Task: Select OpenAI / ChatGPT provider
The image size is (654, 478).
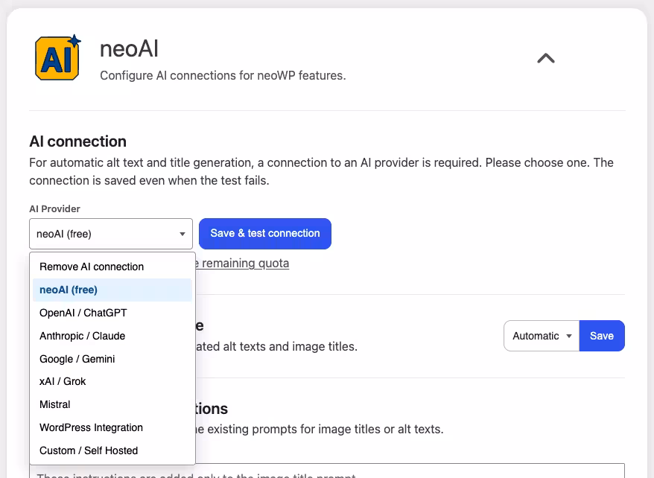Action: click(x=112, y=313)
